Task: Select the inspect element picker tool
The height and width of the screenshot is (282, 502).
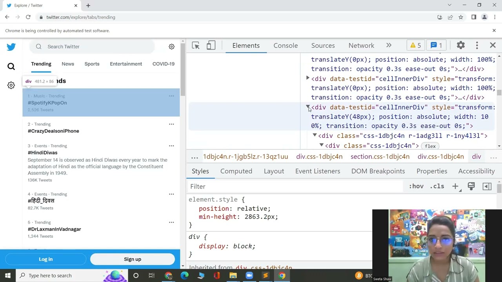Action: point(196,45)
